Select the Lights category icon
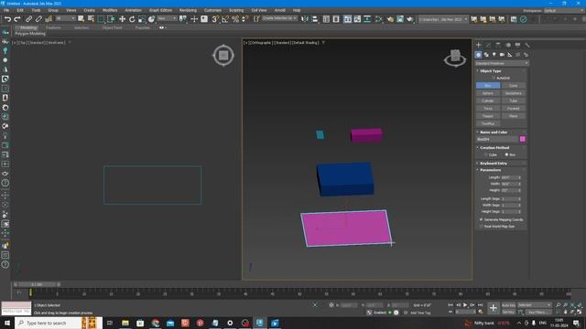The width and height of the screenshot is (586, 329). pos(494,55)
